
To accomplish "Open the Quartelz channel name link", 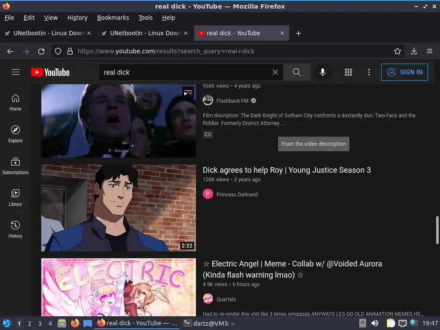I will [226, 299].
